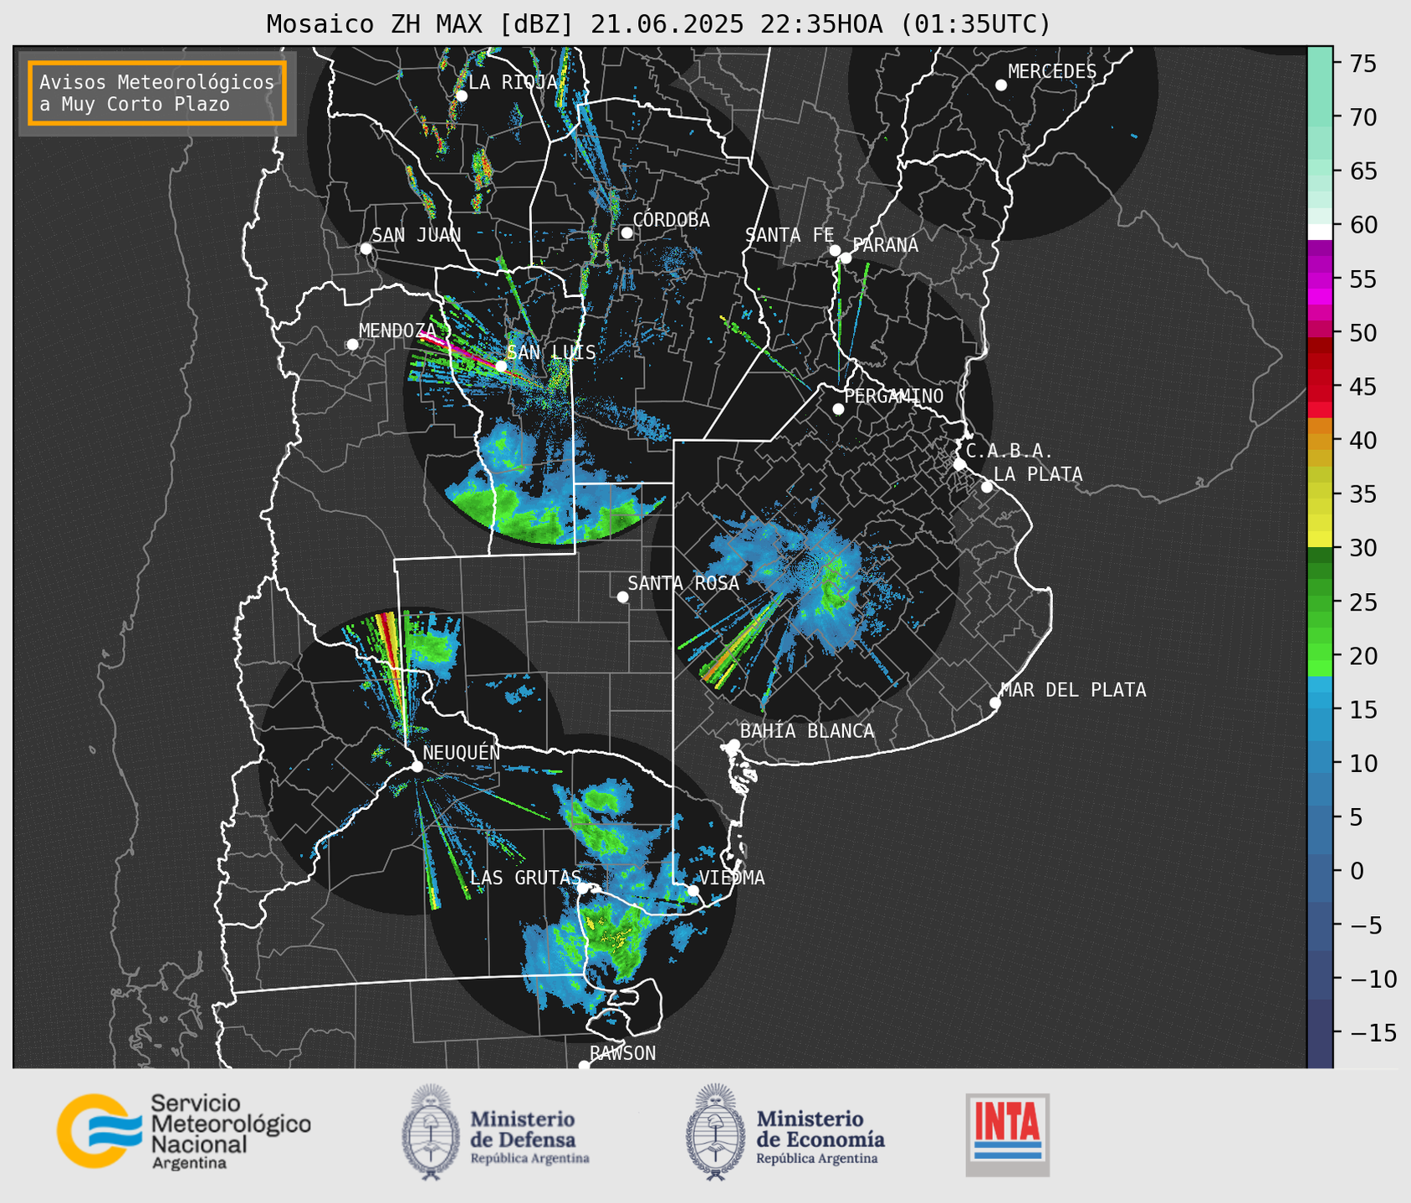This screenshot has width=1411, height=1203.
Task: Click the colorbar value label 75
Action: [1362, 64]
